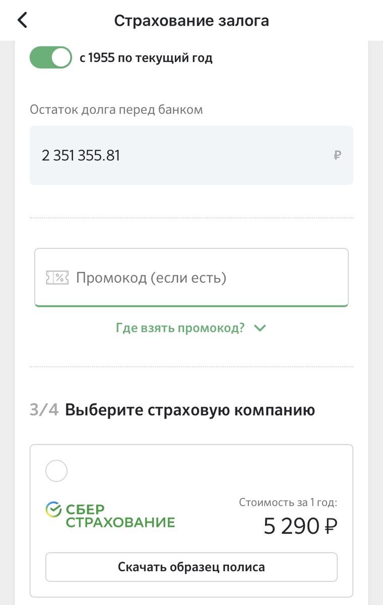
Task: Select the СберСтрахование insurance card
Action: click(191, 519)
